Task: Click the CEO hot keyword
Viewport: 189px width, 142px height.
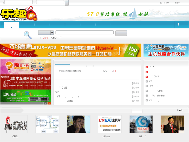Action: point(54,38)
